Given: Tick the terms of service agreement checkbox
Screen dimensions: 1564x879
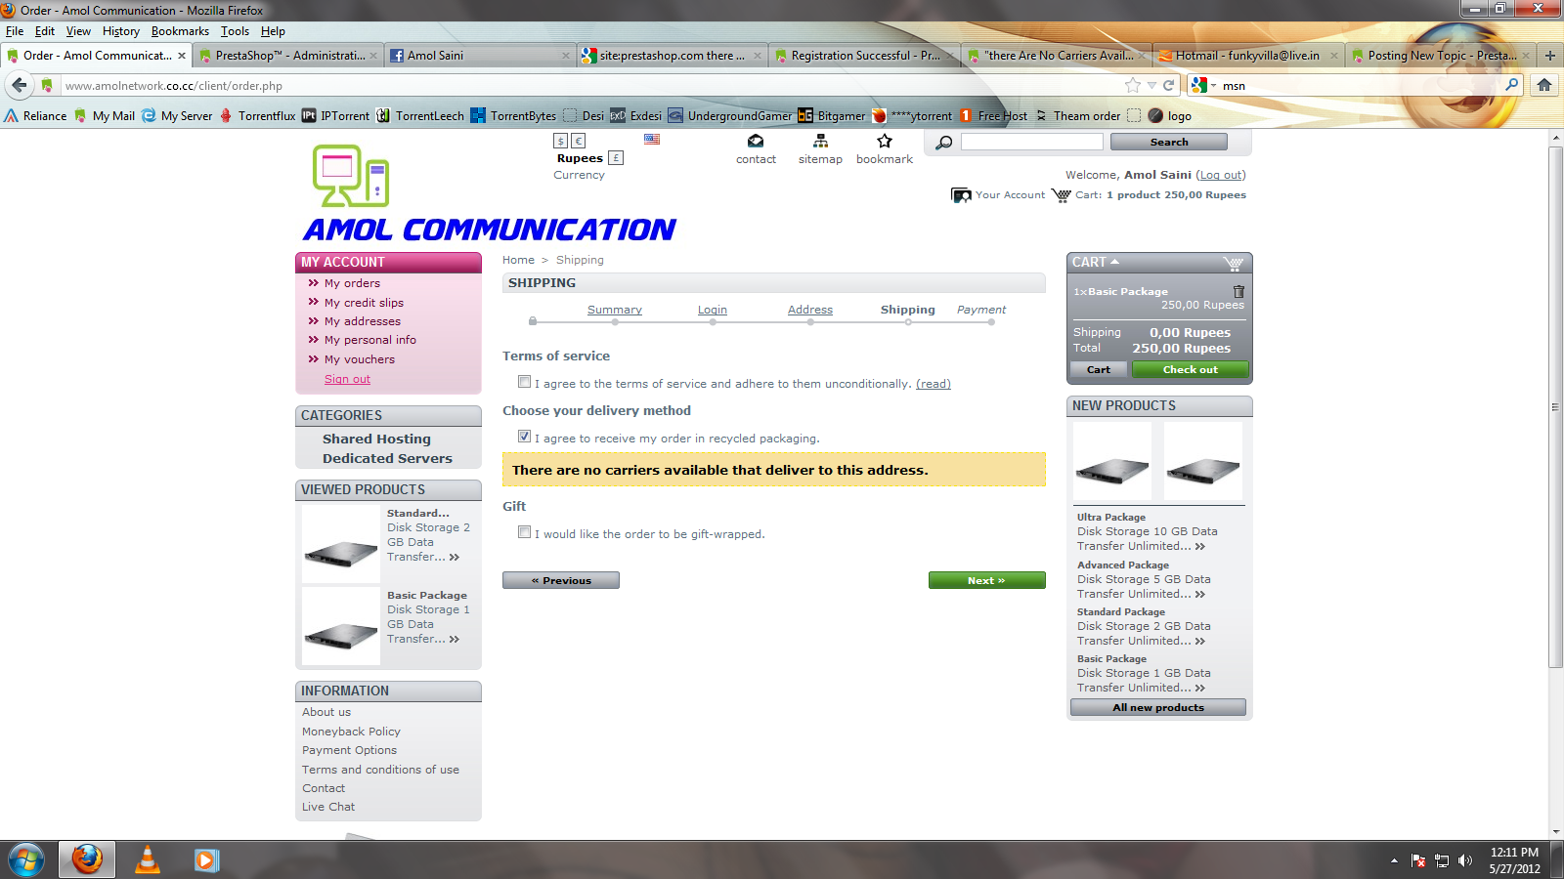Looking at the screenshot, I should coord(525,382).
